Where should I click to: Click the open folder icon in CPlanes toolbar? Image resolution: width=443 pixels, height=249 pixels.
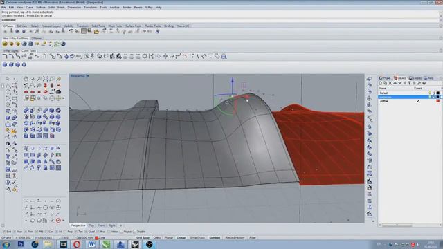(96, 31)
